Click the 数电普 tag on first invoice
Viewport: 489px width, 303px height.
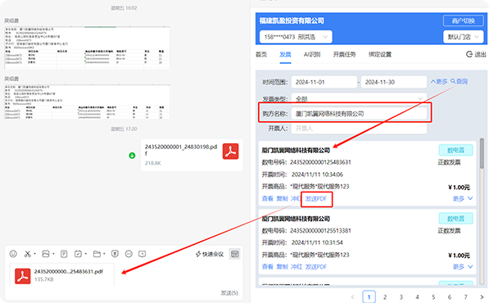pyautogui.click(x=455, y=150)
